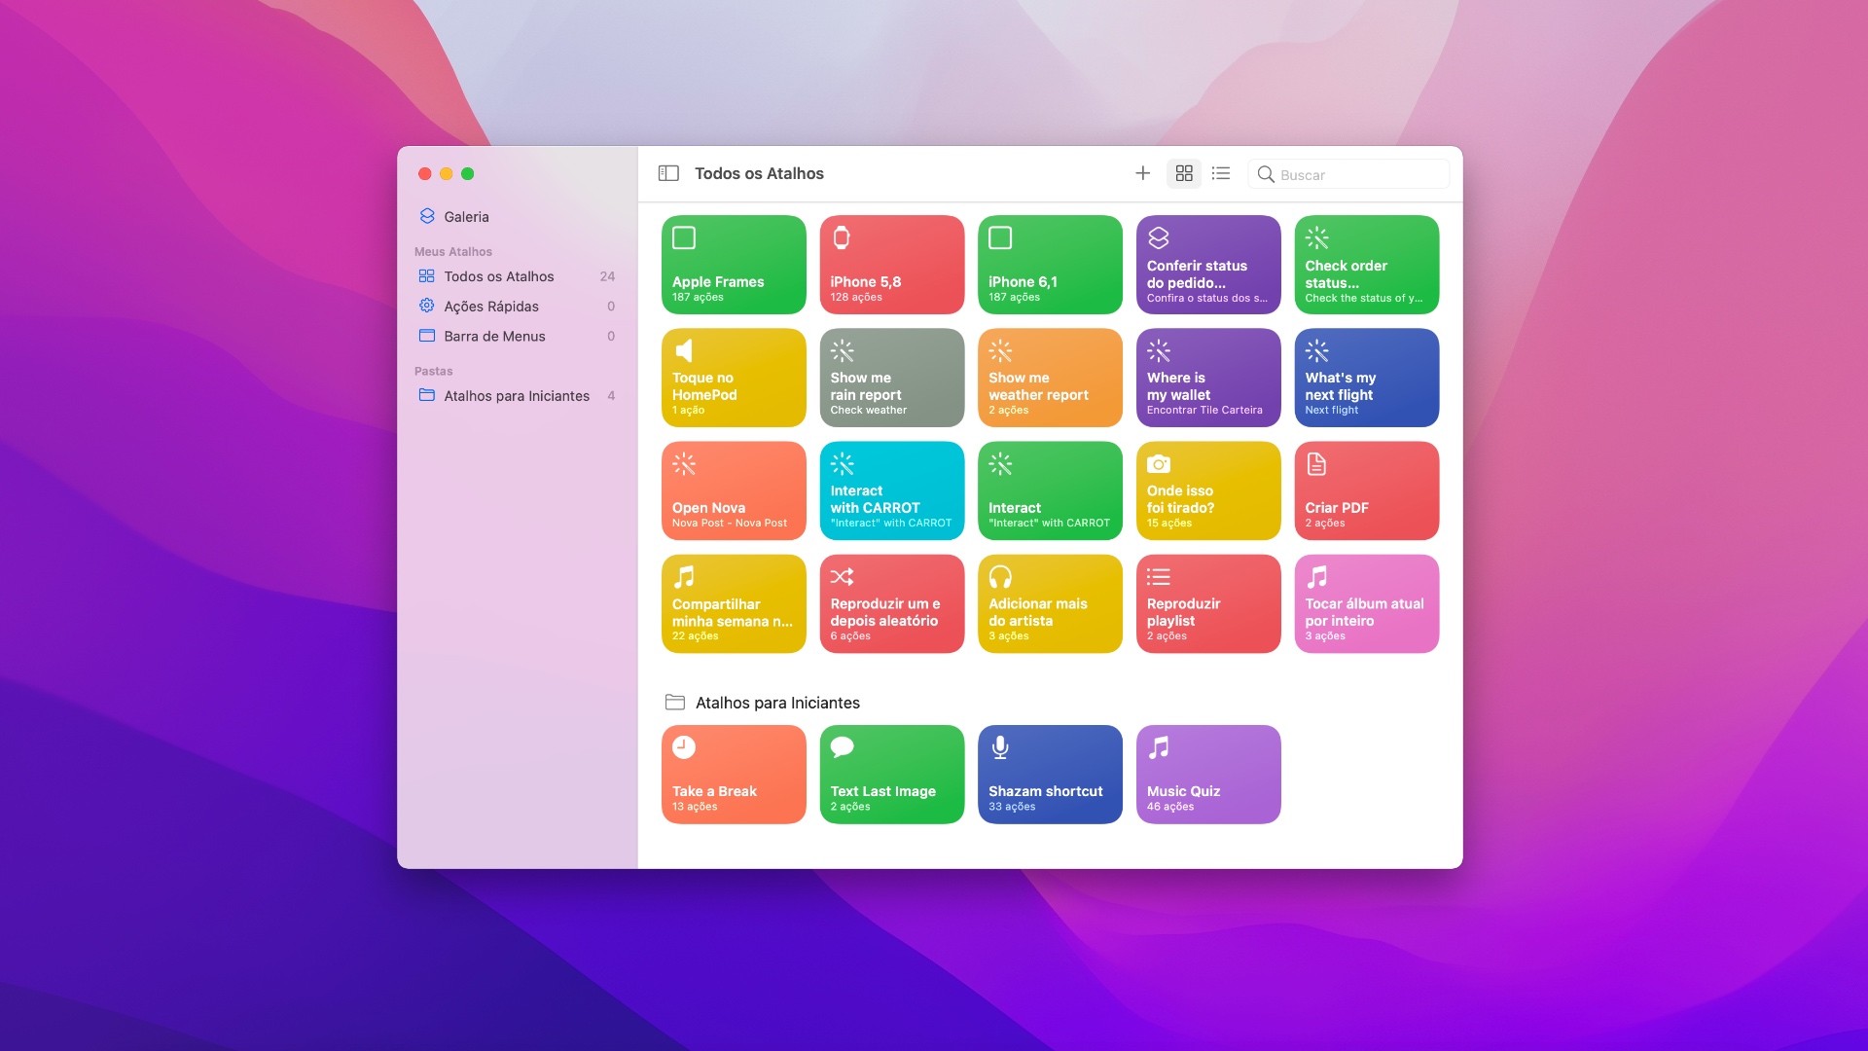Open the Shazam shortcut tile

tap(1050, 774)
